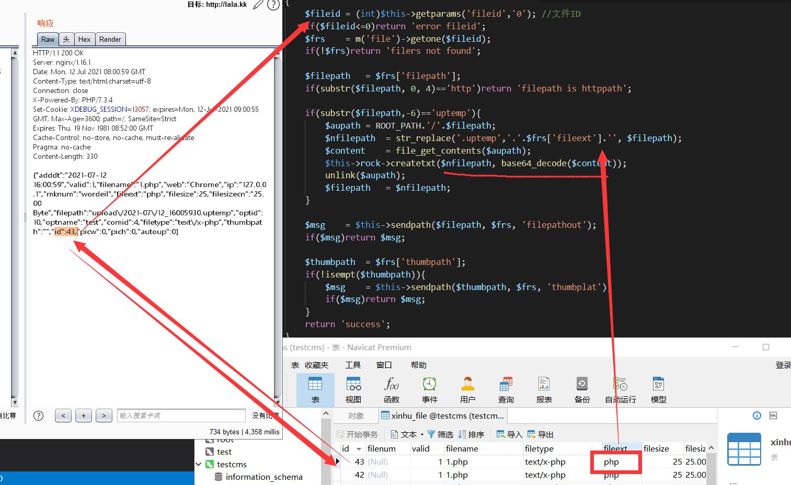791x485 pixels.
Task: Open the Query (查询) tool in Navicat
Action: click(506, 390)
